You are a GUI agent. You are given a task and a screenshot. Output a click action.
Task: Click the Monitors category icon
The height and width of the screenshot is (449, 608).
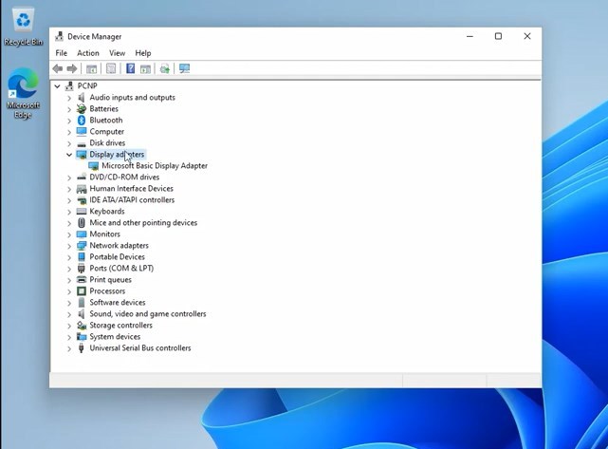82,234
